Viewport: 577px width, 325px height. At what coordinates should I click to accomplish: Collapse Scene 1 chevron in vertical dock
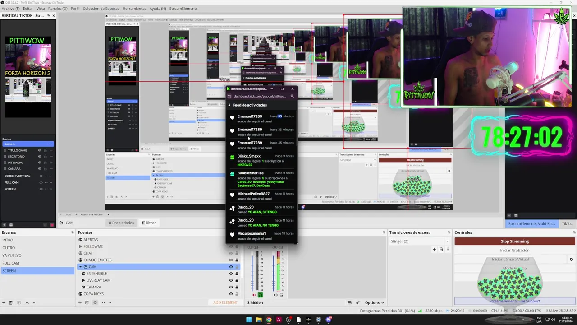(x=51, y=144)
